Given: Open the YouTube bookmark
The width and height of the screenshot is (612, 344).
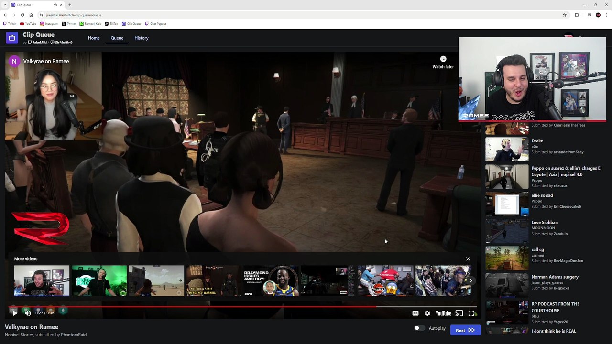Looking at the screenshot, I should (x=28, y=23).
